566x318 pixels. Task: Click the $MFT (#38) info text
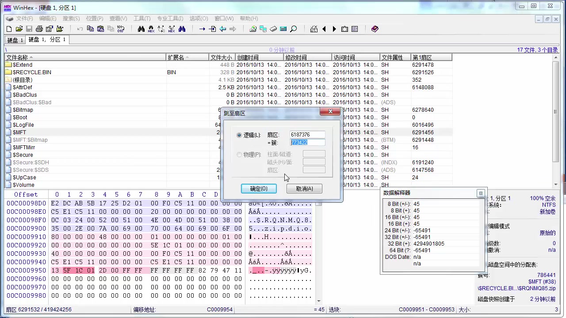tap(542, 282)
